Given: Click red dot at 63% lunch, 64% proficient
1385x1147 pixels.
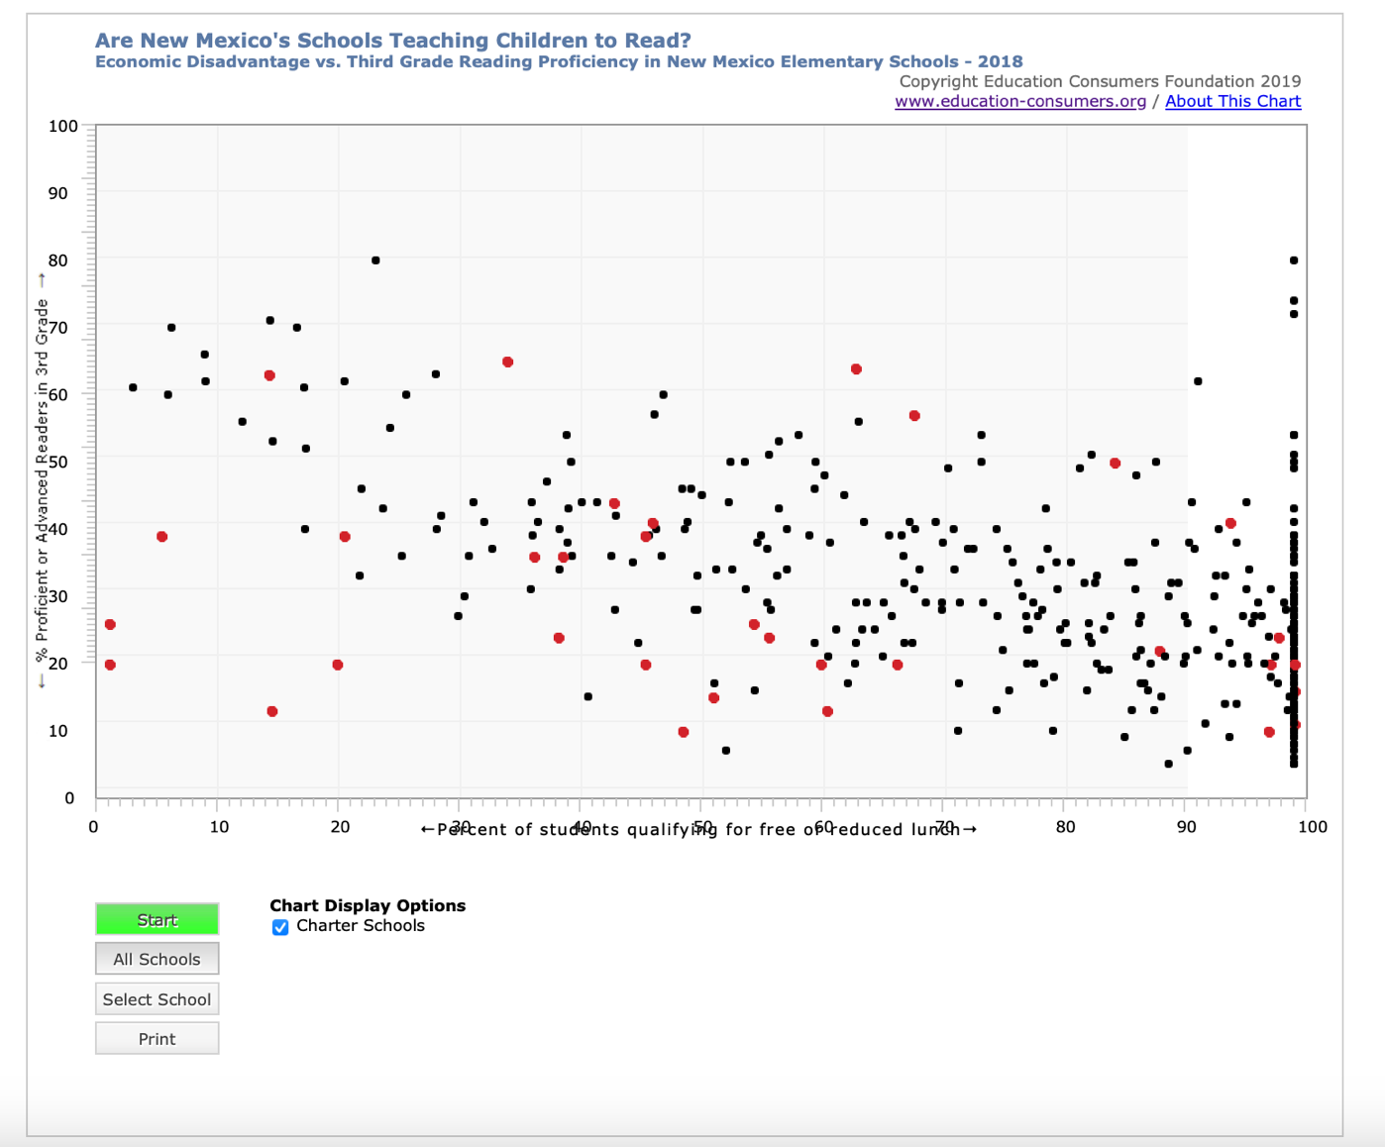Looking at the screenshot, I should point(857,369).
